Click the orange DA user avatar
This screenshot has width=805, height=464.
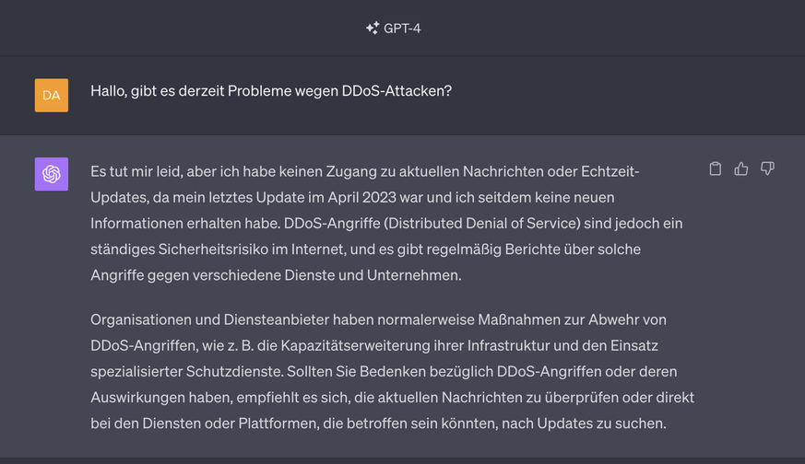(52, 95)
